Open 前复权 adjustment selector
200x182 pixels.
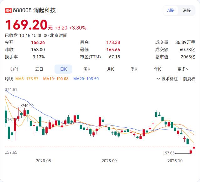click(189, 79)
